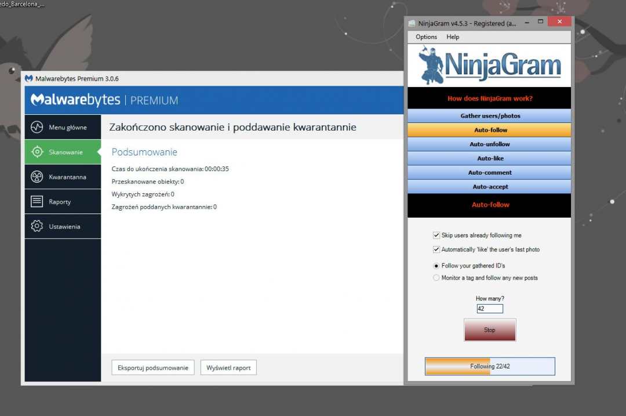Click the Skanowanie target icon
This screenshot has height=416, width=626.
37,152
